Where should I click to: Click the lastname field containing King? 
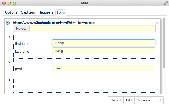click(x=104, y=51)
